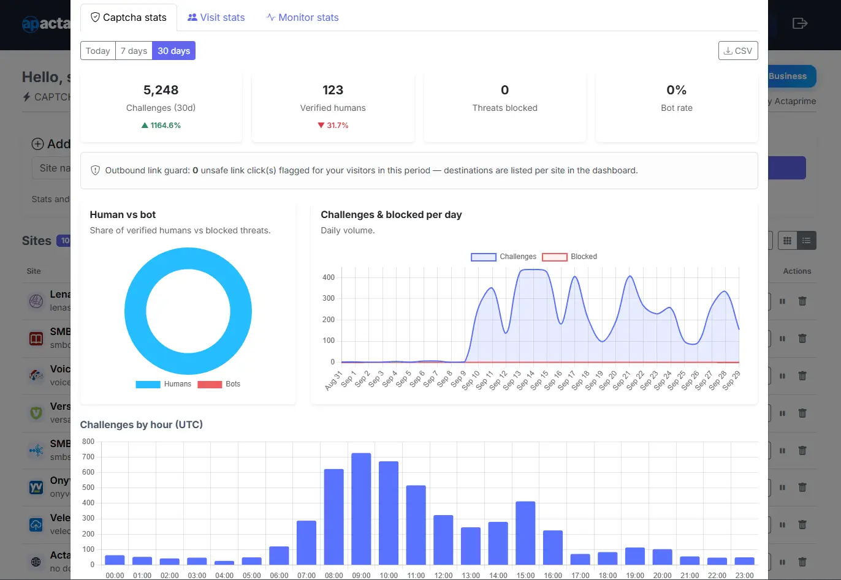Toggle the Challenges legend swatch
The width and height of the screenshot is (841, 580).
pos(484,257)
